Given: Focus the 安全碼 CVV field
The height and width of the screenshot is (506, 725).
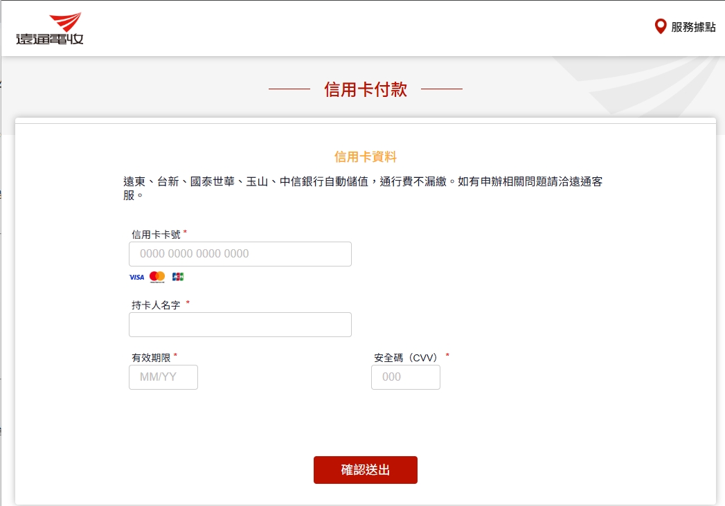Looking at the screenshot, I should pos(406,377).
